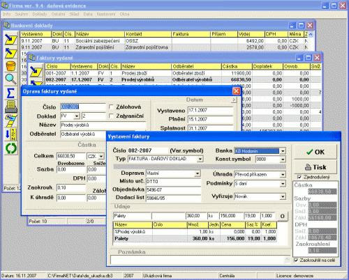
Task: Toggle the Zjednodušený checkbox
Action: tap(299, 177)
